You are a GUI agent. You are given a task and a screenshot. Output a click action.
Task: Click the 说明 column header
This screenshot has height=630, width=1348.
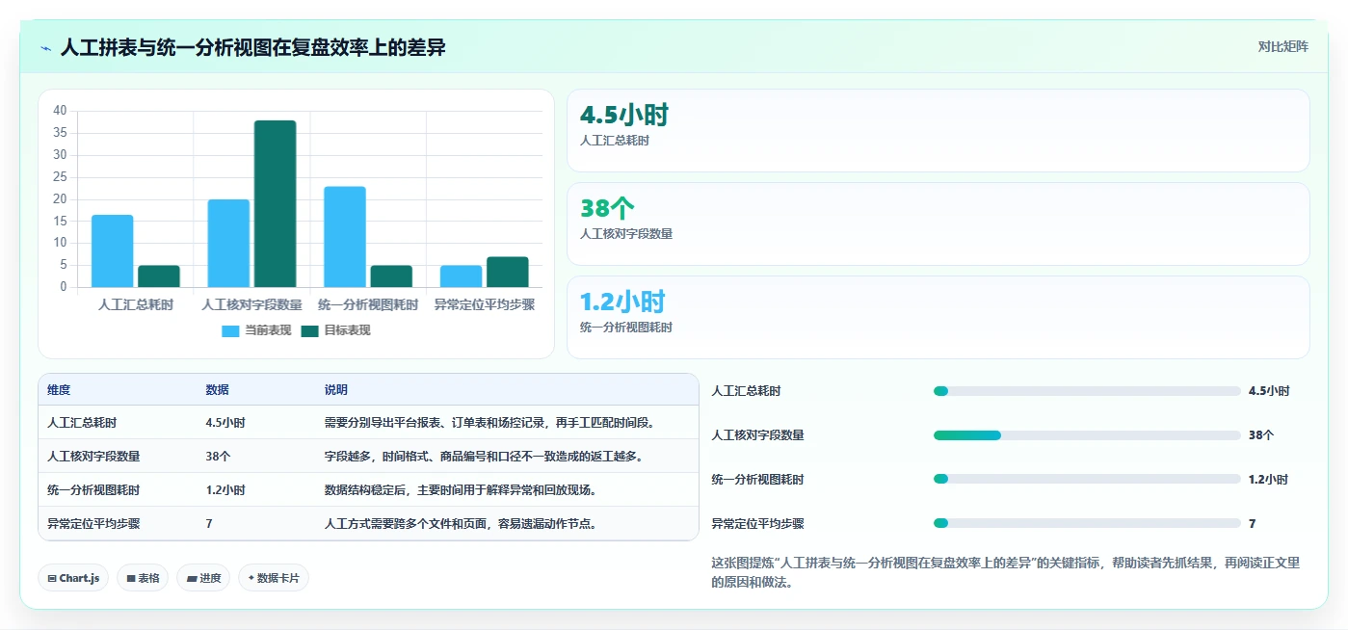(336, 390)
